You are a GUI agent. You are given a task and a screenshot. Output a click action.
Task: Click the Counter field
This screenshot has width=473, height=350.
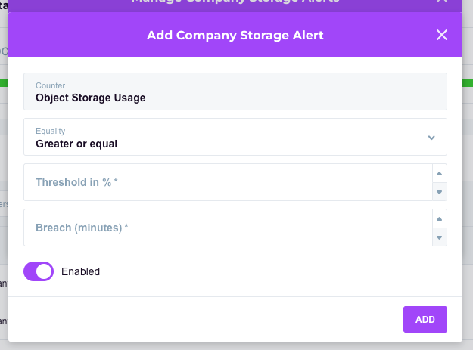pyautogui.click(x=235, y=91)
